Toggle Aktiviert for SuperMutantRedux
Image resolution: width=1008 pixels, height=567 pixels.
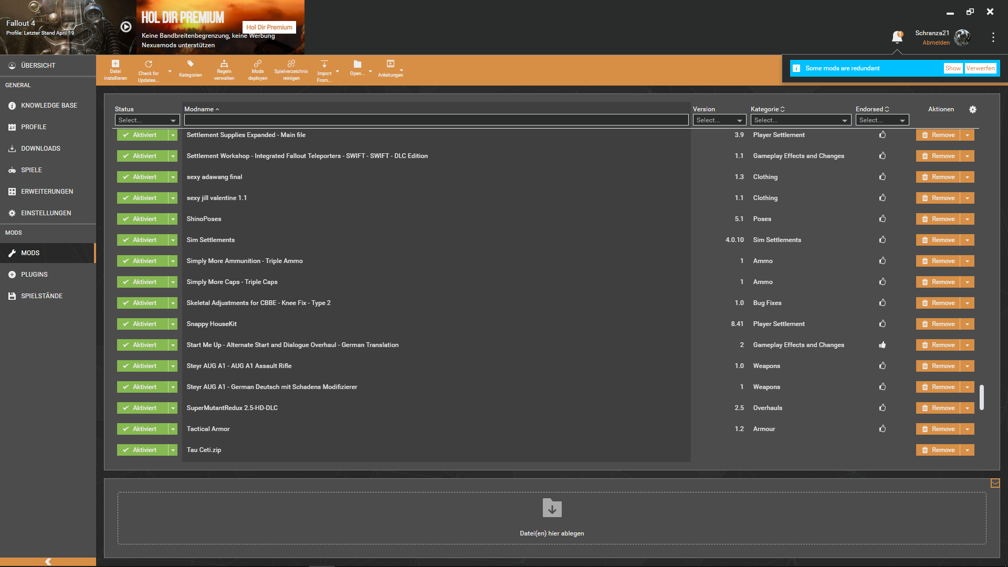pyautogui.click(x=142, y=408)
